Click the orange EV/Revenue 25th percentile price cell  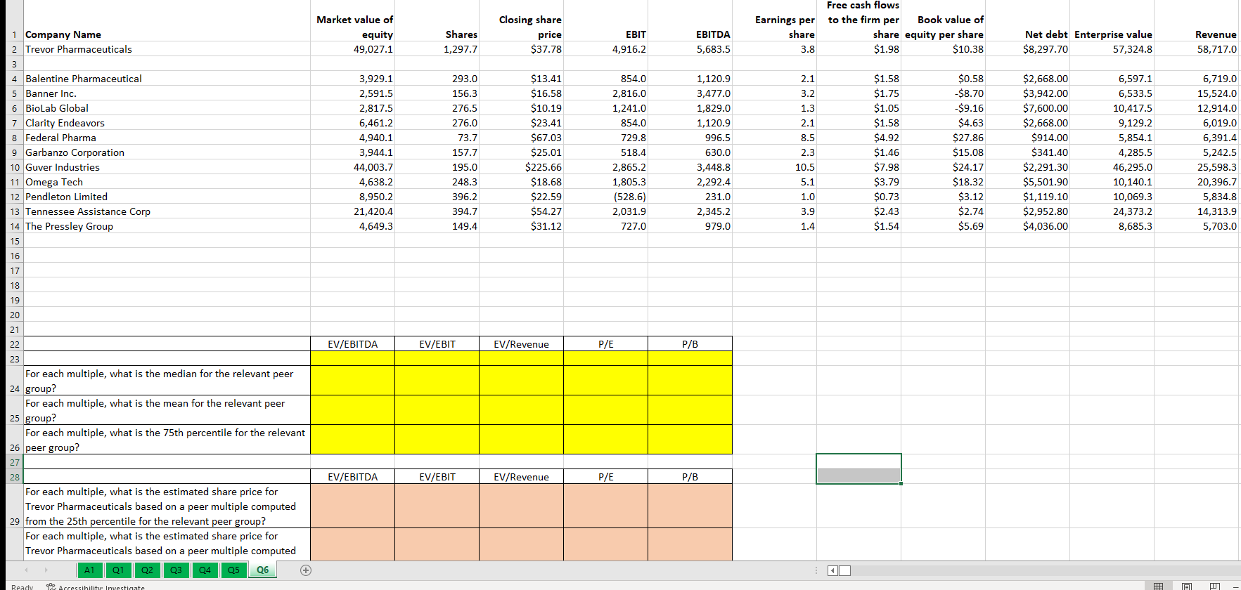pos(522,506)
